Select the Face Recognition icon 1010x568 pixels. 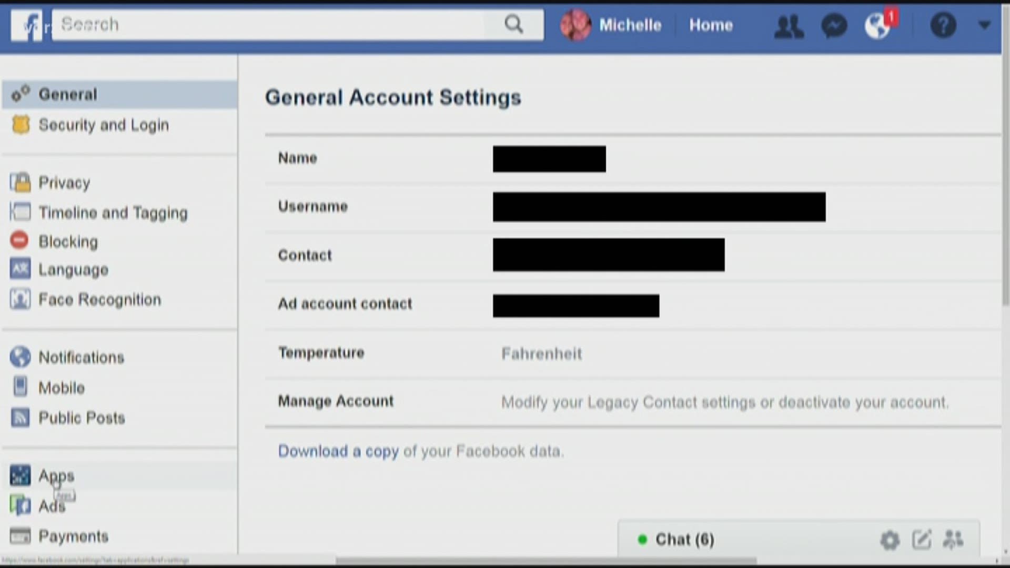20,299
